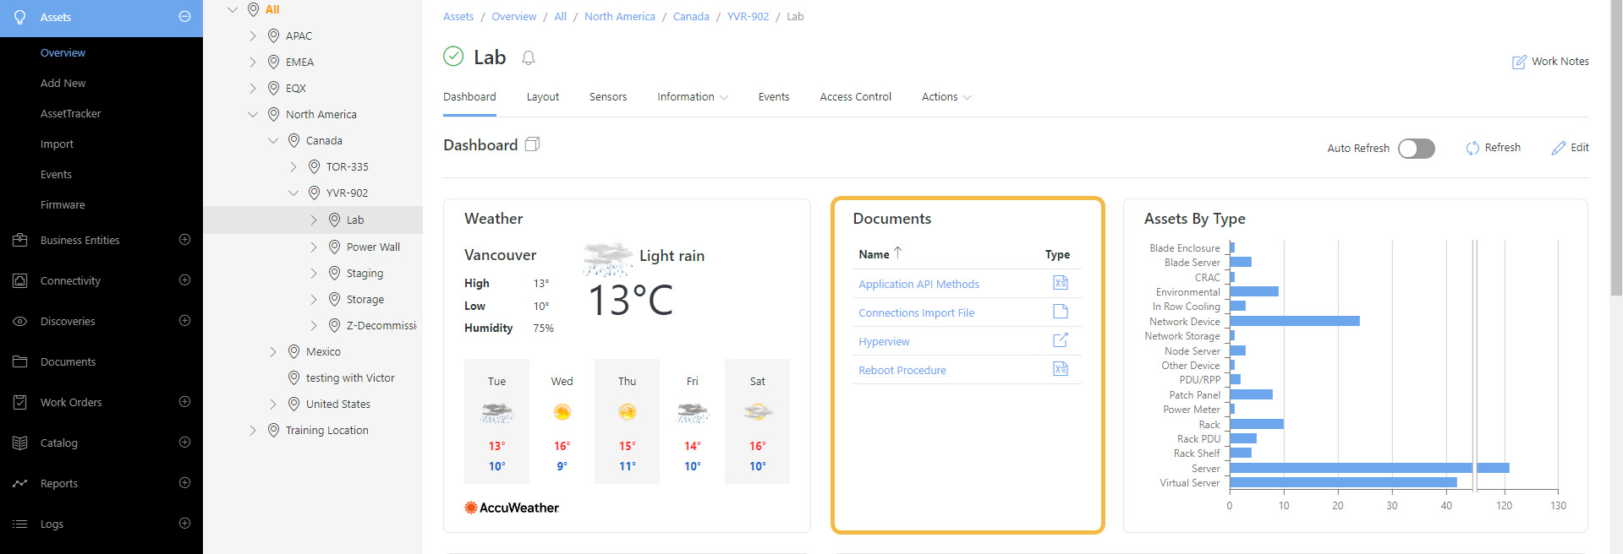Switch to the Access Control tab
This screenshot has height=554, width=1623.
point(855,97)
